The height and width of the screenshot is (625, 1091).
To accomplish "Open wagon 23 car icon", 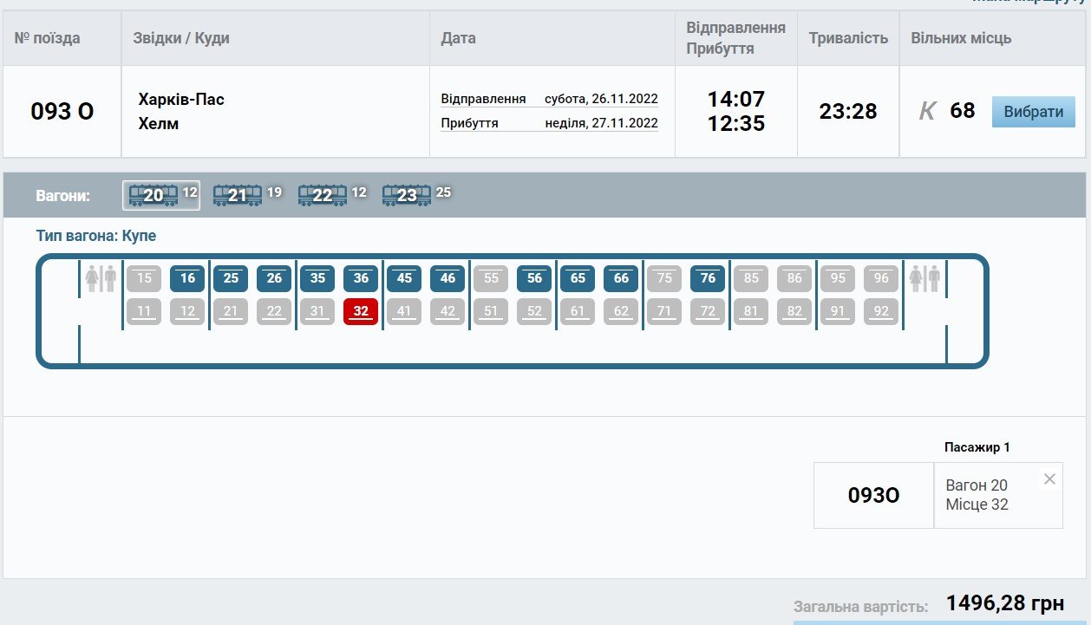I will tap(407, 195).
